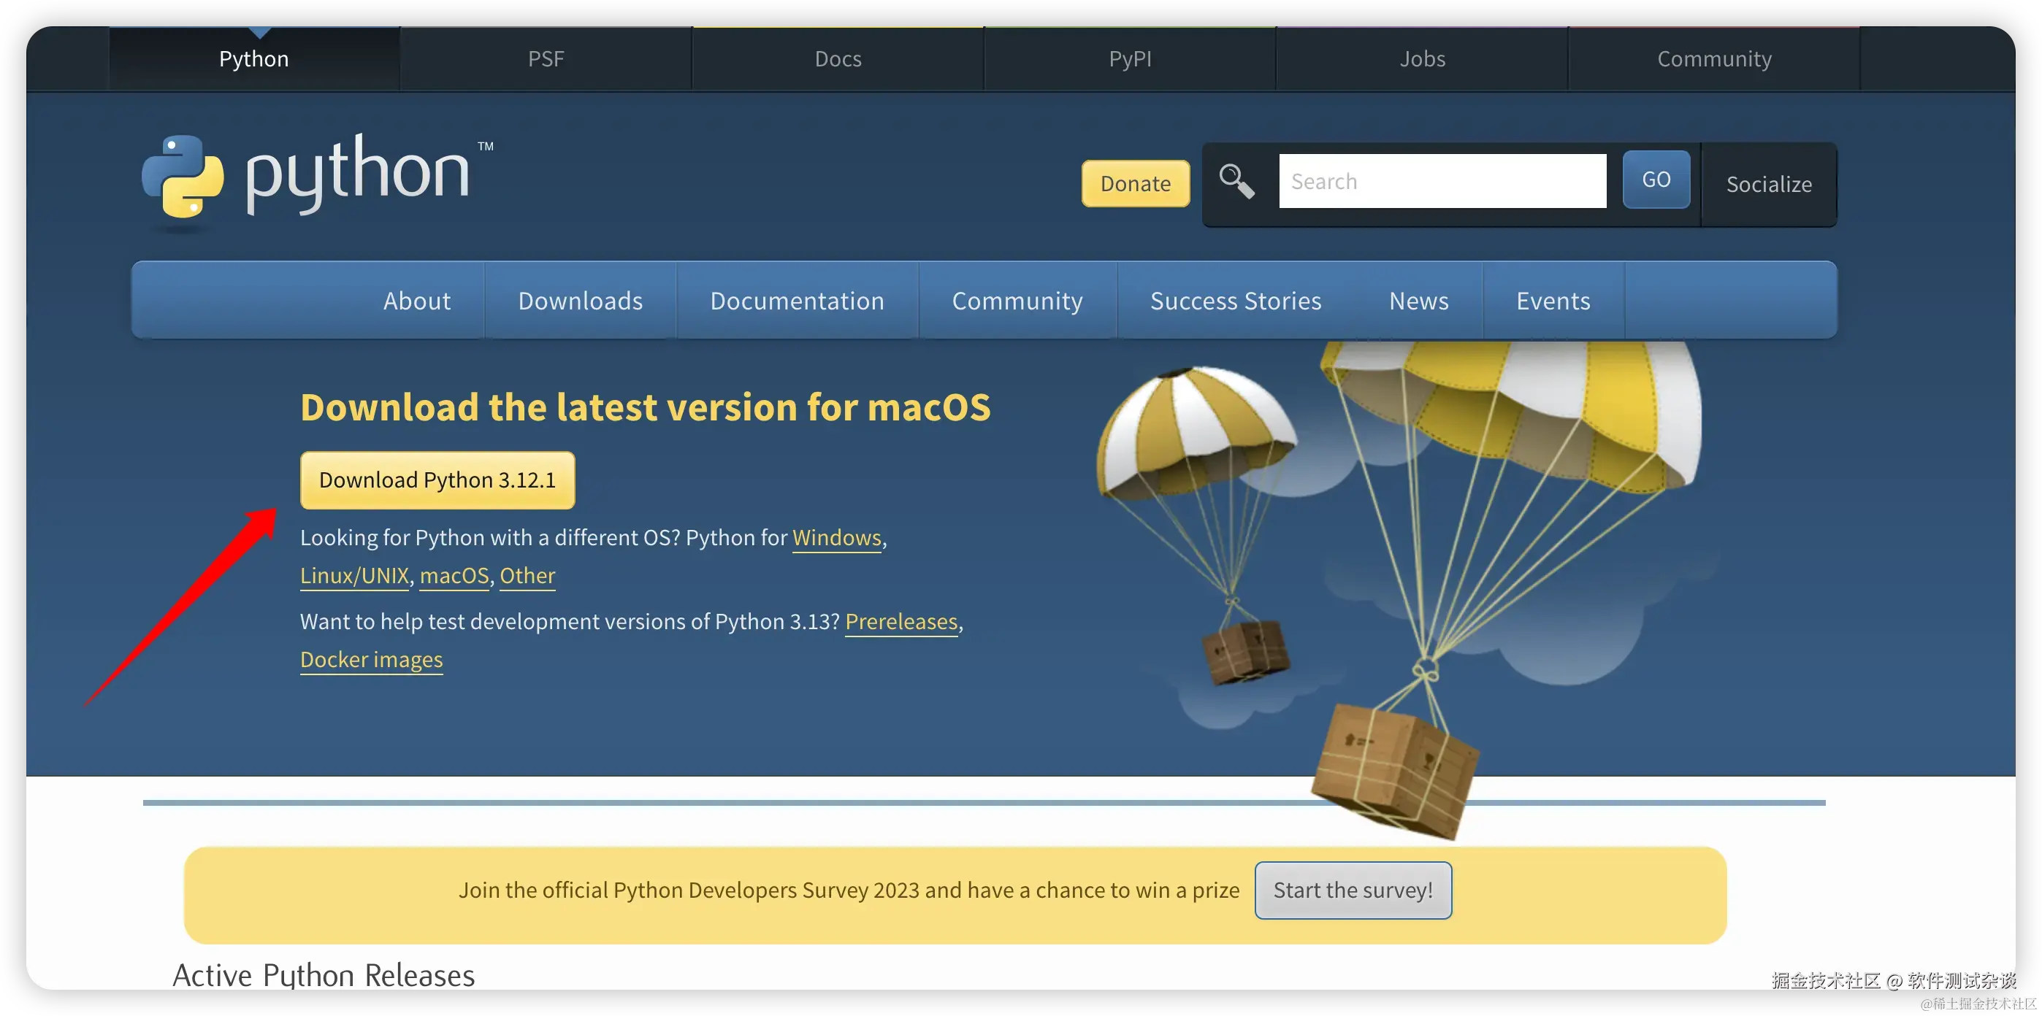Image resolution: width=2042 pixels, height=1016 pixels.
Task: Open the PSF top tab
Action: pyautogui.click(x=546, y=58)
